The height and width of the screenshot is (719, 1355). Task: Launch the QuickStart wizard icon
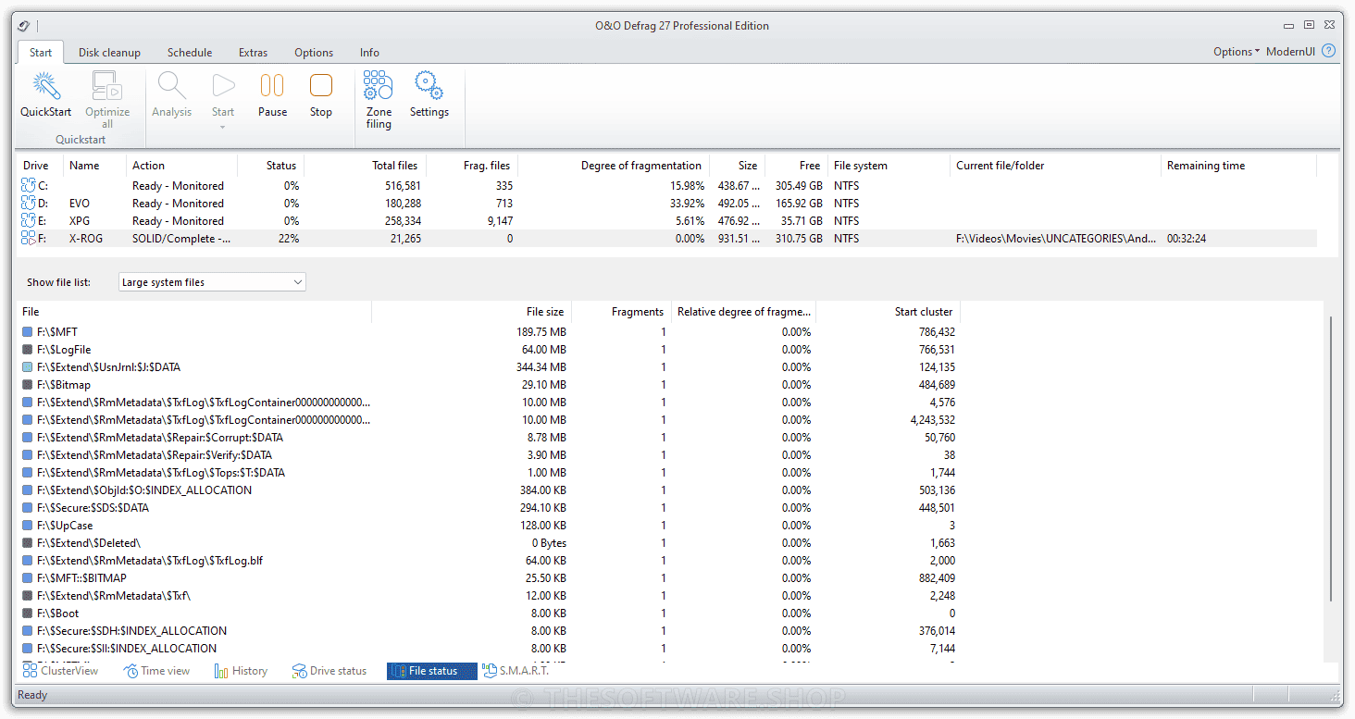tap(46, 86)
